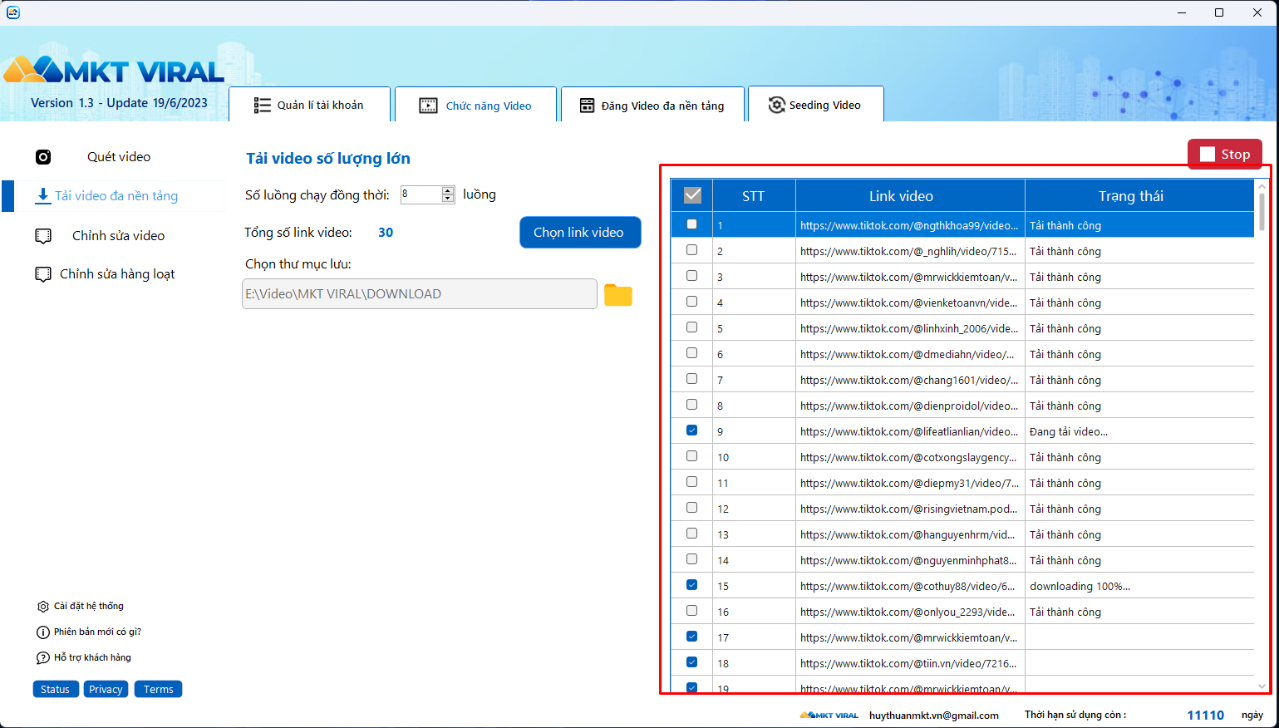Click the app icon in the title bar
Screen dimensions: 1279x728
(12, 12)
